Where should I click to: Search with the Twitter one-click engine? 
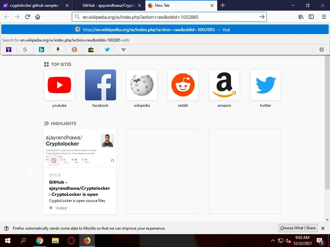coord(107,50)
